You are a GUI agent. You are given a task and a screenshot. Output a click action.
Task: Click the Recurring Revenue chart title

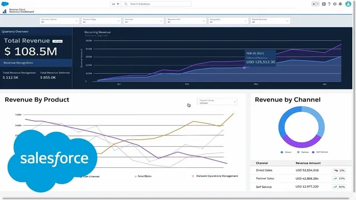point(97,32)
